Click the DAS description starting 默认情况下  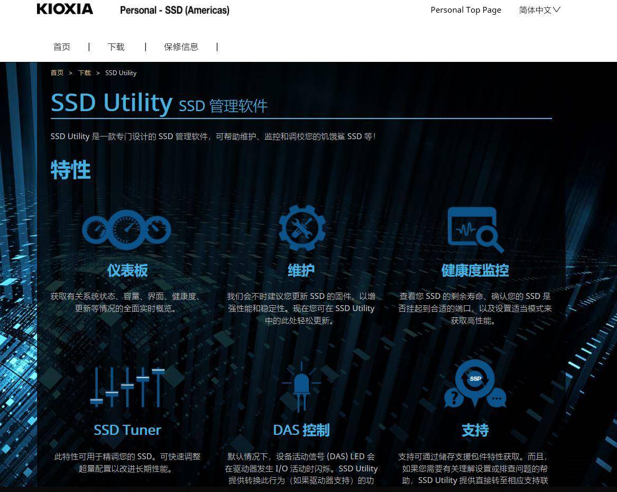point(301,468)
